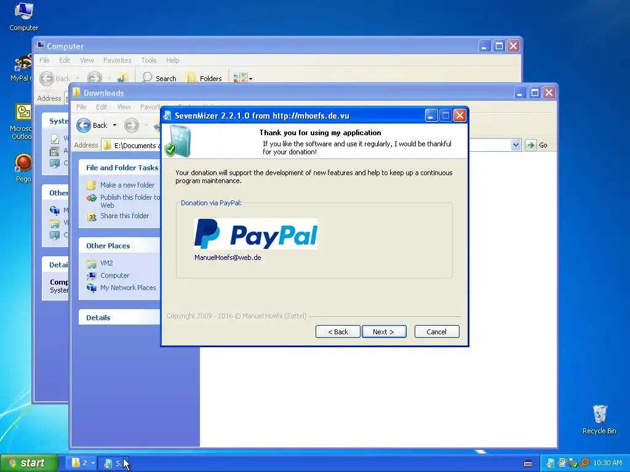Viewport: 630px width, 472px height.
Task: Publish this folder to the Web
Action: pos(124,201)
